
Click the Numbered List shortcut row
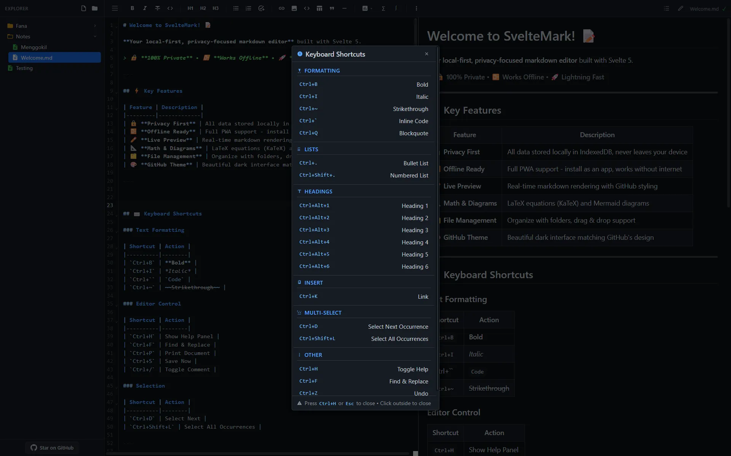364,175
